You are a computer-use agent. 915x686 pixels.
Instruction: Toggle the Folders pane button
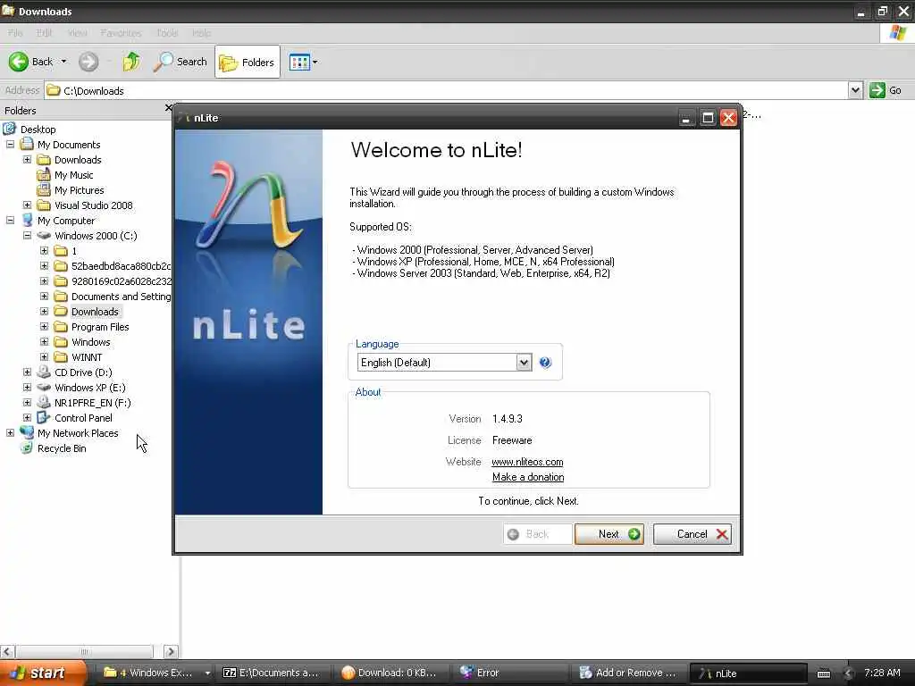coord(248,62)
